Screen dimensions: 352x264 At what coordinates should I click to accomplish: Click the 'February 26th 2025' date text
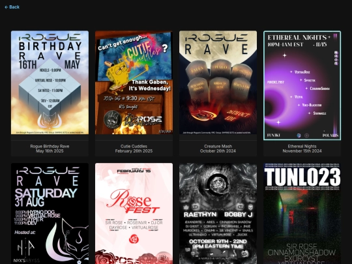(134, 151)
